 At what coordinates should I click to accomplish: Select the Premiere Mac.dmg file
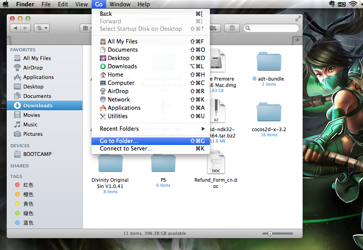click(217, 61)
